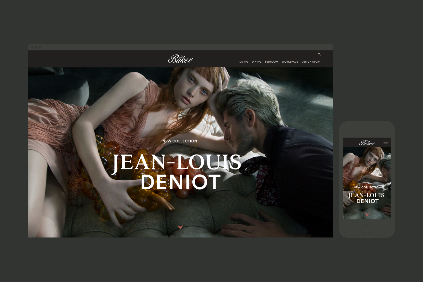This screenshot has width=423, height=282.
Task: Click the JEAN-LOUIS DENIOT headline on desktop
Action: [177, 172]
